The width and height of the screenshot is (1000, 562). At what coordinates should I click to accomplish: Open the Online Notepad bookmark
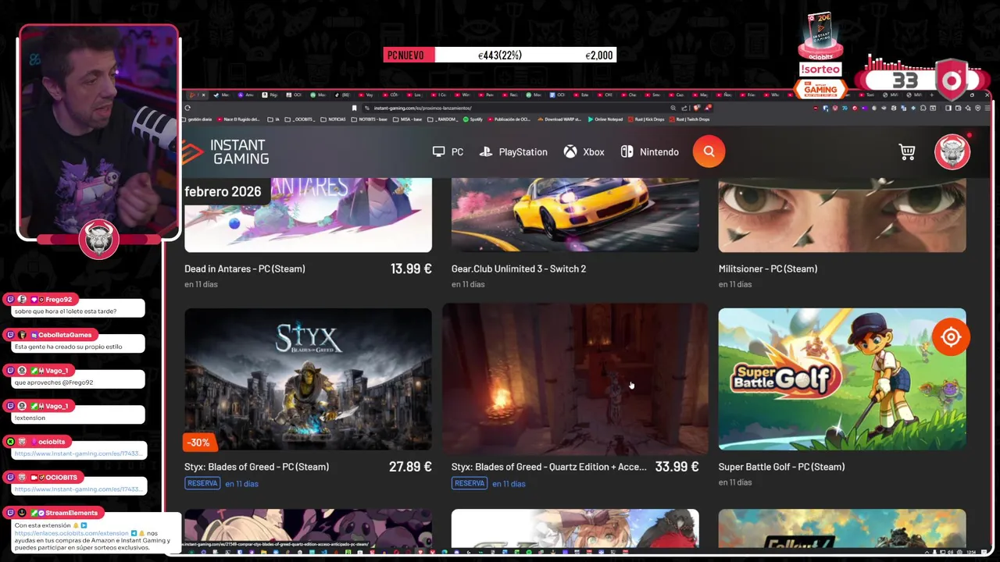point(605,119)
